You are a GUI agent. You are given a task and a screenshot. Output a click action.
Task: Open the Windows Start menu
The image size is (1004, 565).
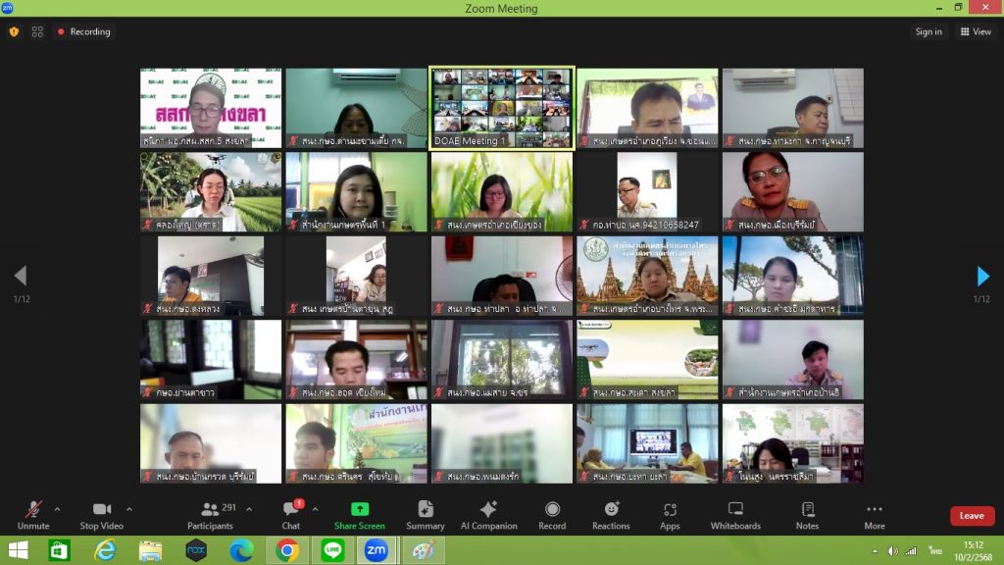(18, 550)
